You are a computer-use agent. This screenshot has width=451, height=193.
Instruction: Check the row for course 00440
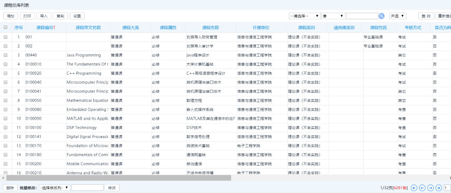pyautogui.click(x=6, y=55)
